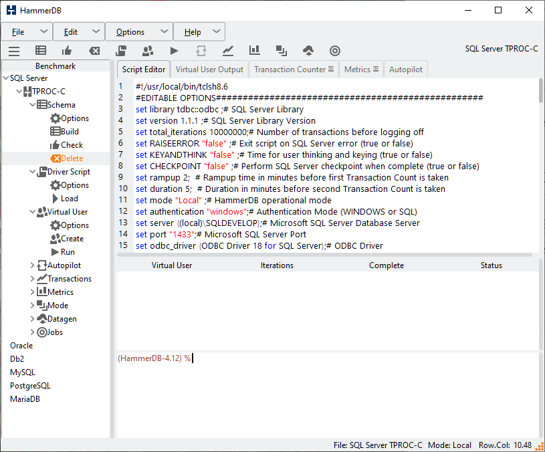
Task: Expand the Jobs tree node
Action: click(x=32, y=332)
